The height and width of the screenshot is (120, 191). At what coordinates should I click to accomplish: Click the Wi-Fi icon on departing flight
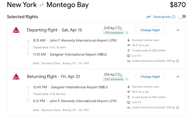click(129, 45)
